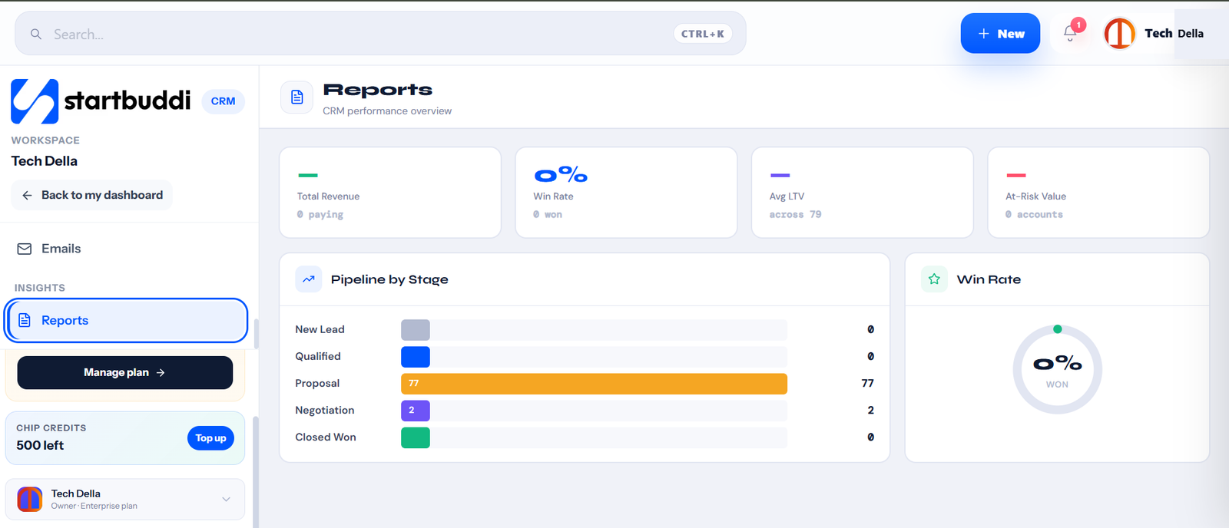The image size is (1229, 528).
Task: Expand the Tech Della workspace switcher chevron
Action: [x=226, y=499]
